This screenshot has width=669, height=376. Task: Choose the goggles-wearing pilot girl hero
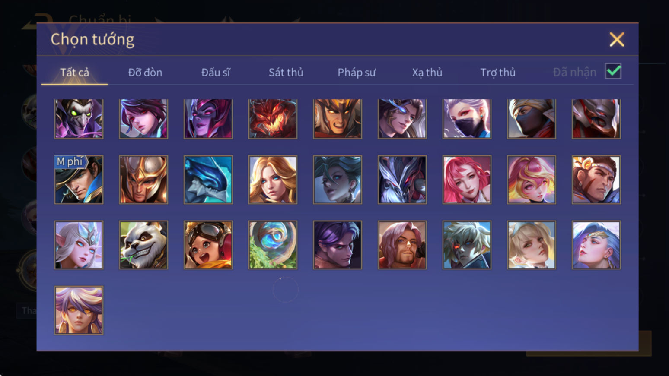click(208, 245)
